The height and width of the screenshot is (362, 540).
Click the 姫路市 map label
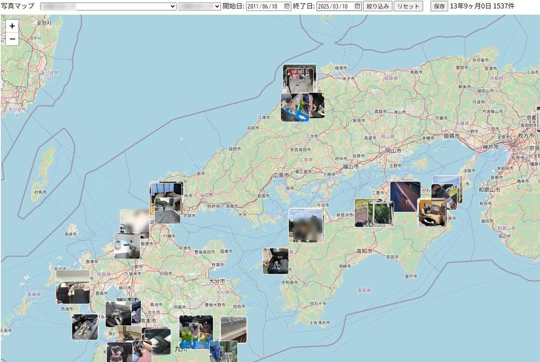451,136
